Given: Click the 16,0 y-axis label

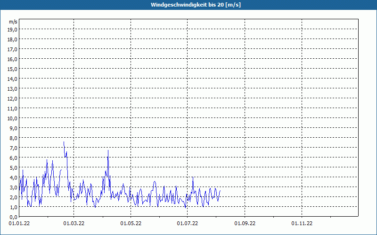Looking at the screenshot, I should click(12, 59).
